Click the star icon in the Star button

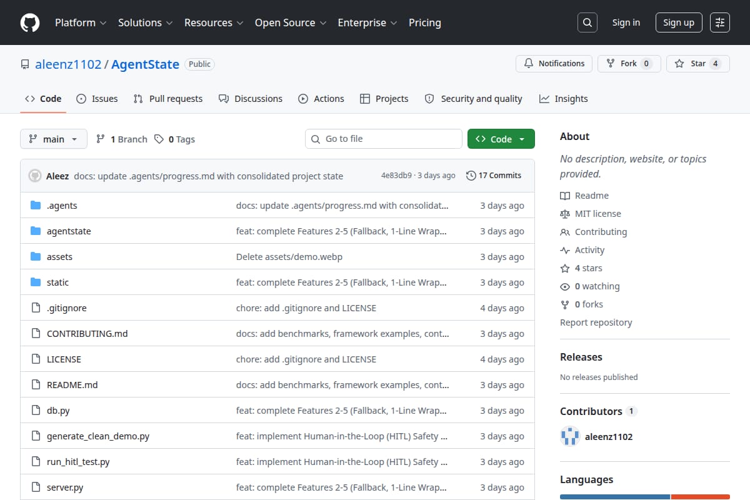(680, 64)
